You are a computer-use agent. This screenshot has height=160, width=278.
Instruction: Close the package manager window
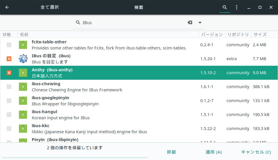[x=271, y=7]
